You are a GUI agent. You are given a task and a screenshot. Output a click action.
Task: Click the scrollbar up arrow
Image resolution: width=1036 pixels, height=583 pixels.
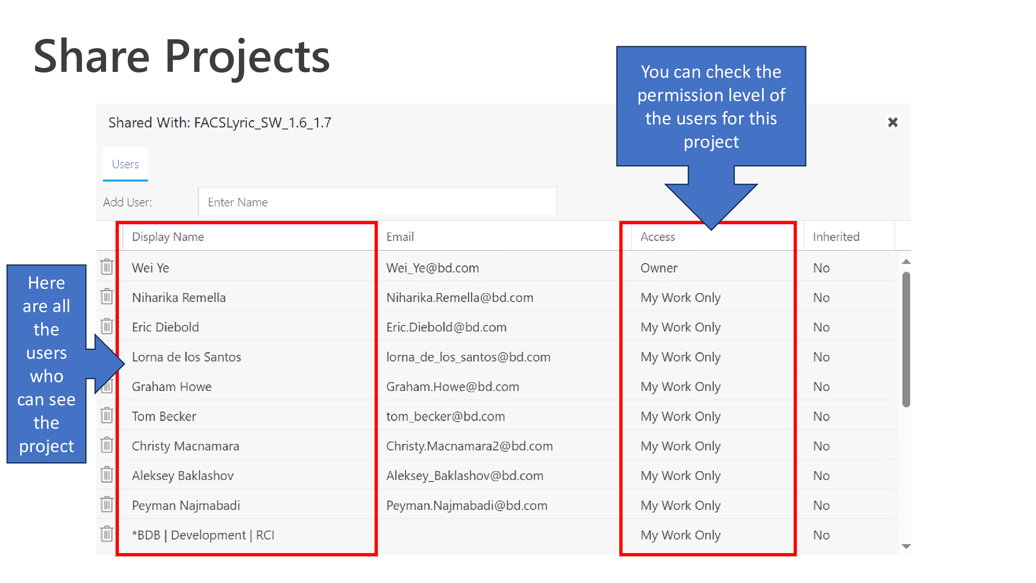[906, 262]
